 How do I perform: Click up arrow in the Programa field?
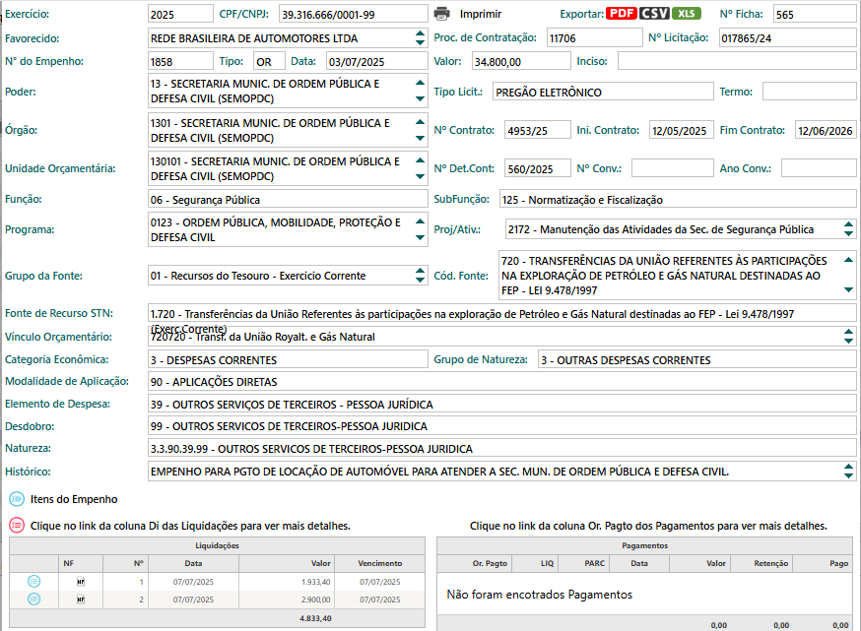point(420,221)
